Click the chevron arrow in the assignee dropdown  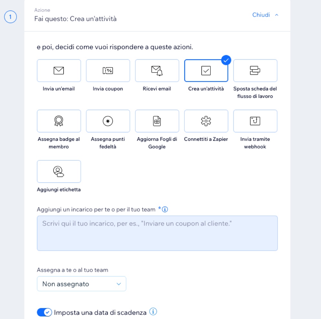pyautogui.click(x=119, y=284)
